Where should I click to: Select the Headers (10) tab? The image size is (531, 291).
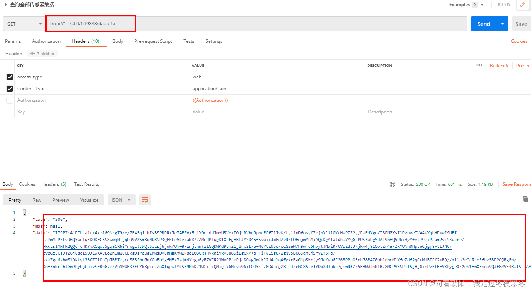(x=86, y=41)
